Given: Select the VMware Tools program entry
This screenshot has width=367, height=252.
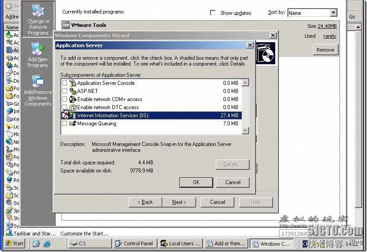Looking at the screenshot, I should [89, 25].
